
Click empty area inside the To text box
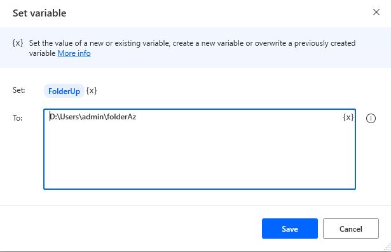[200, 159]
